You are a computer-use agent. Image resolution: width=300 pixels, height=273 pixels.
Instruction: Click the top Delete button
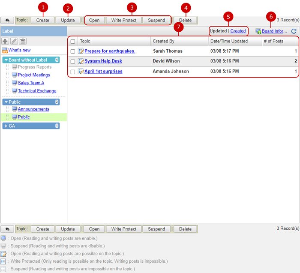[186, 20]
